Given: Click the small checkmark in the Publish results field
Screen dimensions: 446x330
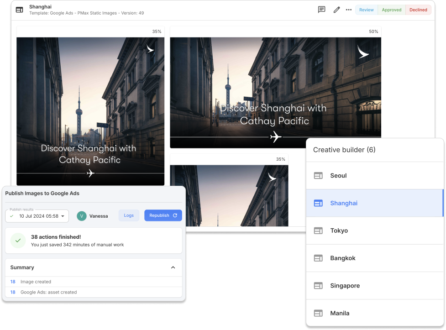Looking at the screenshot, I should click(x=12, y=216).
